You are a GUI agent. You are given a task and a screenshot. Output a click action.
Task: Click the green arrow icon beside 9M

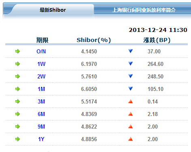click(x=17, y=127)
